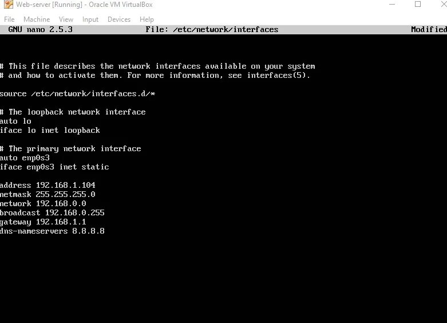Click the auto enp0s3 line

(25, 158)
